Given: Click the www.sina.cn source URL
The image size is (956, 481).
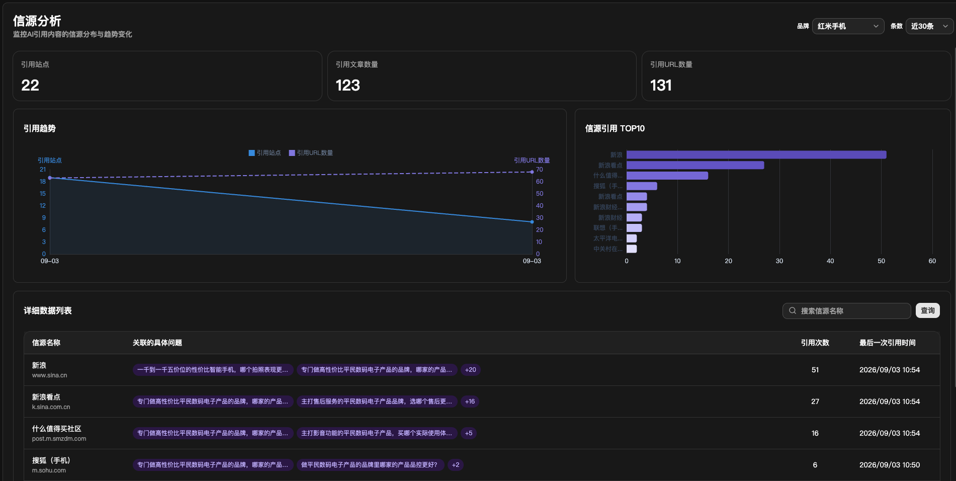Looking at the screenshot, I should tap(49, 375).
